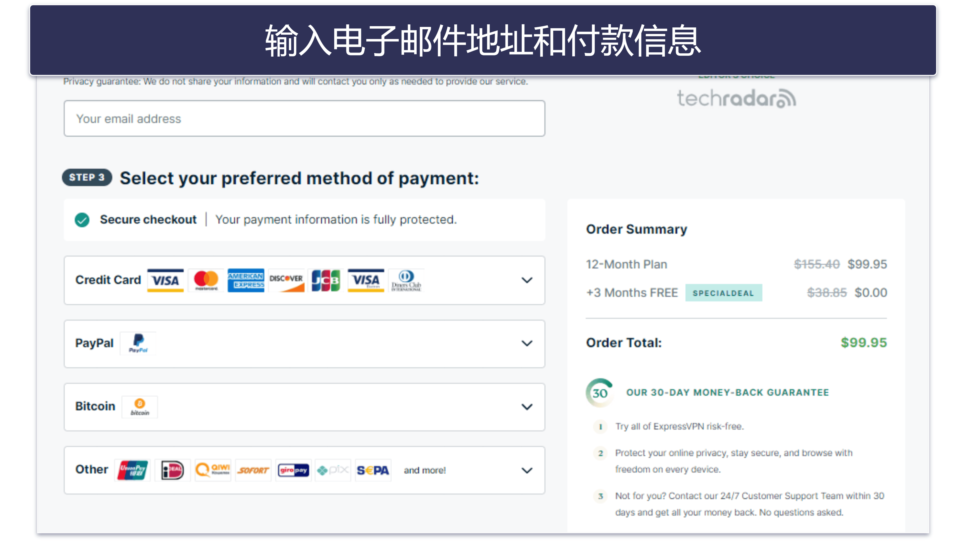Expand the Bitcoin payment chevron
The width and height of the screenshot is (966, 541).
(527, 407)
